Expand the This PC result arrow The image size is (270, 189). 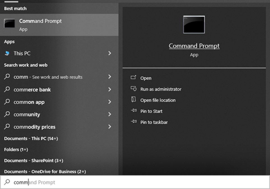click(x=110, y=53)
